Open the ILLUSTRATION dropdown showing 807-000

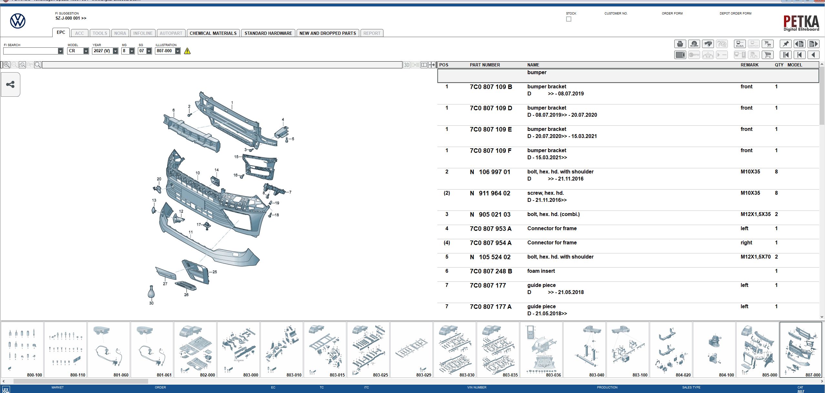coord(178,51)
